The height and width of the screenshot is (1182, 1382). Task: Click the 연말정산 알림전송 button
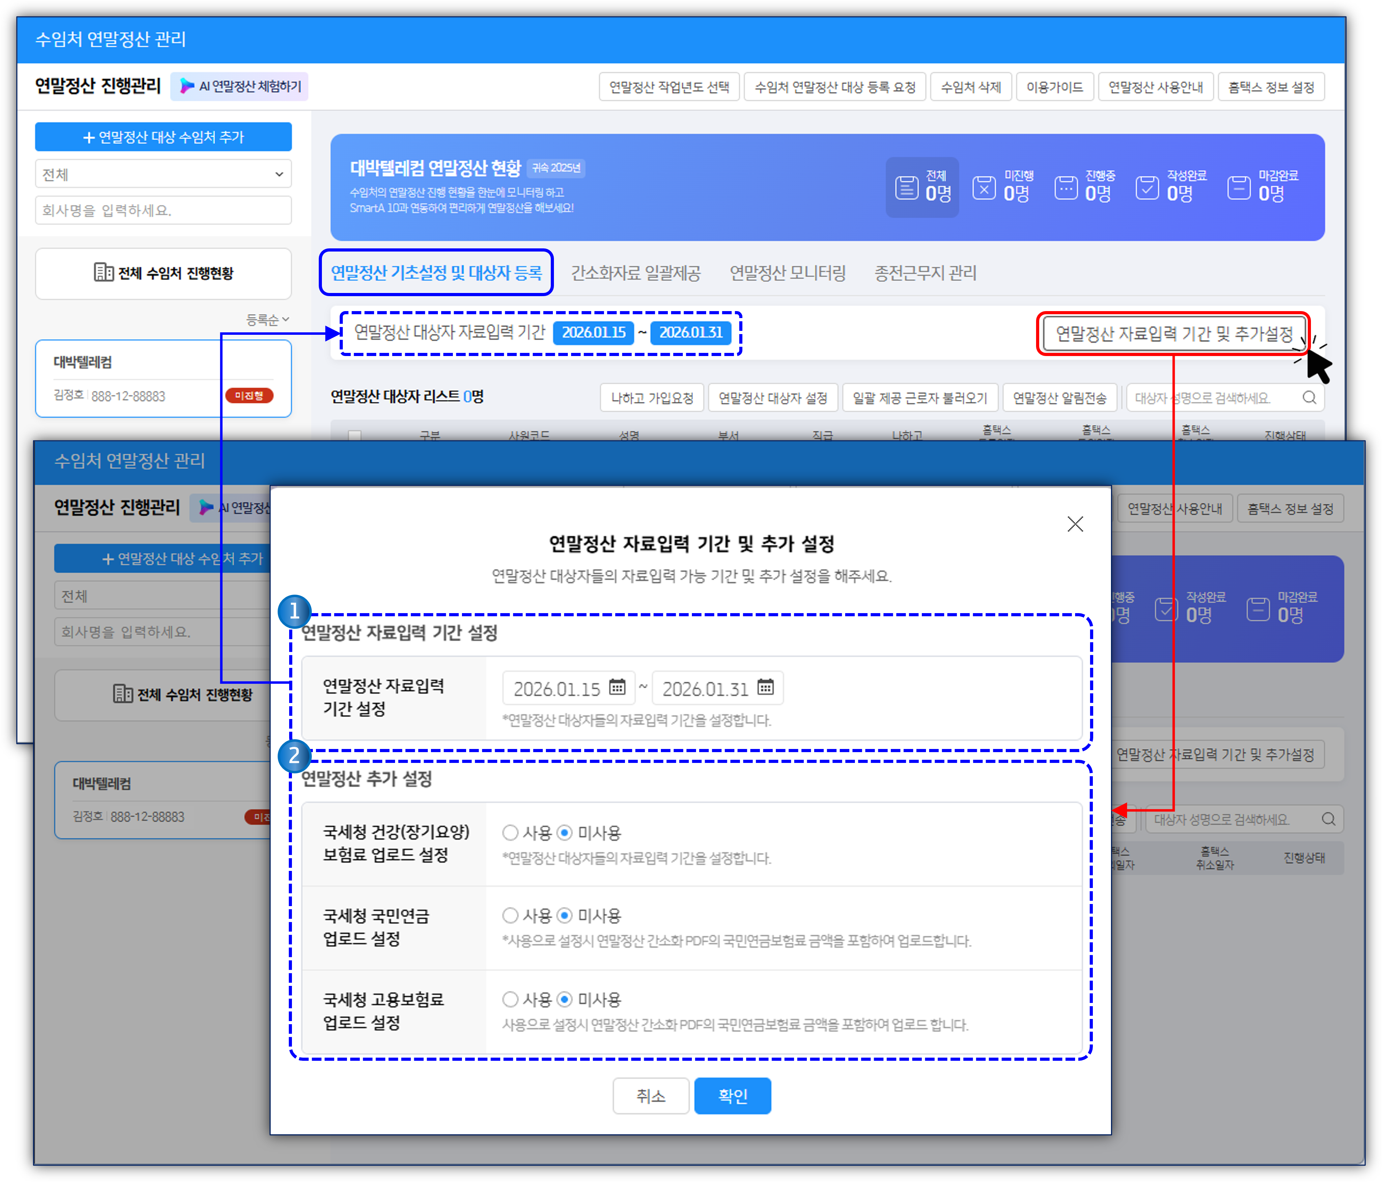[1060, 397]
